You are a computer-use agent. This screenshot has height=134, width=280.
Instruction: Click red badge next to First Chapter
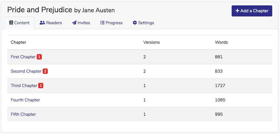point(39,57)
